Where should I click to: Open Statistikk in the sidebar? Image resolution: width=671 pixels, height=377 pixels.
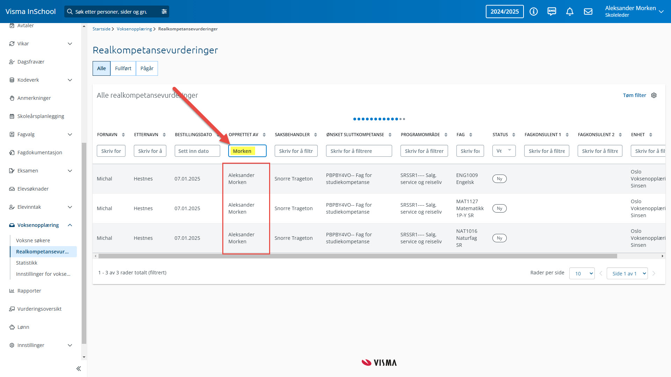click(x=27, y=263)
